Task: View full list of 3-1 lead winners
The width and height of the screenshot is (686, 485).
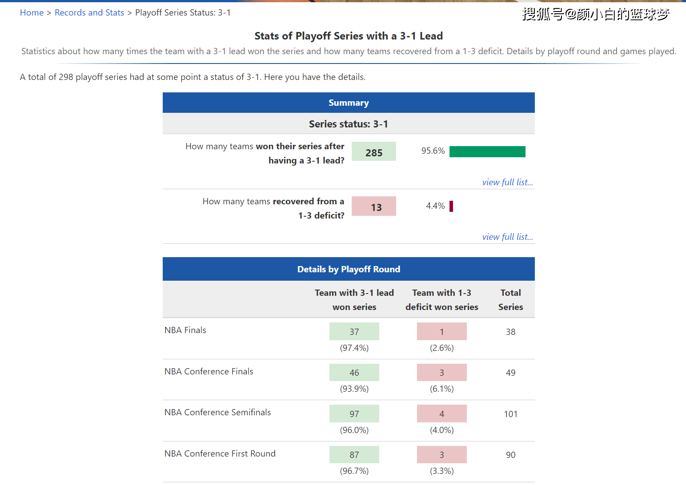Action: [507, 182]
